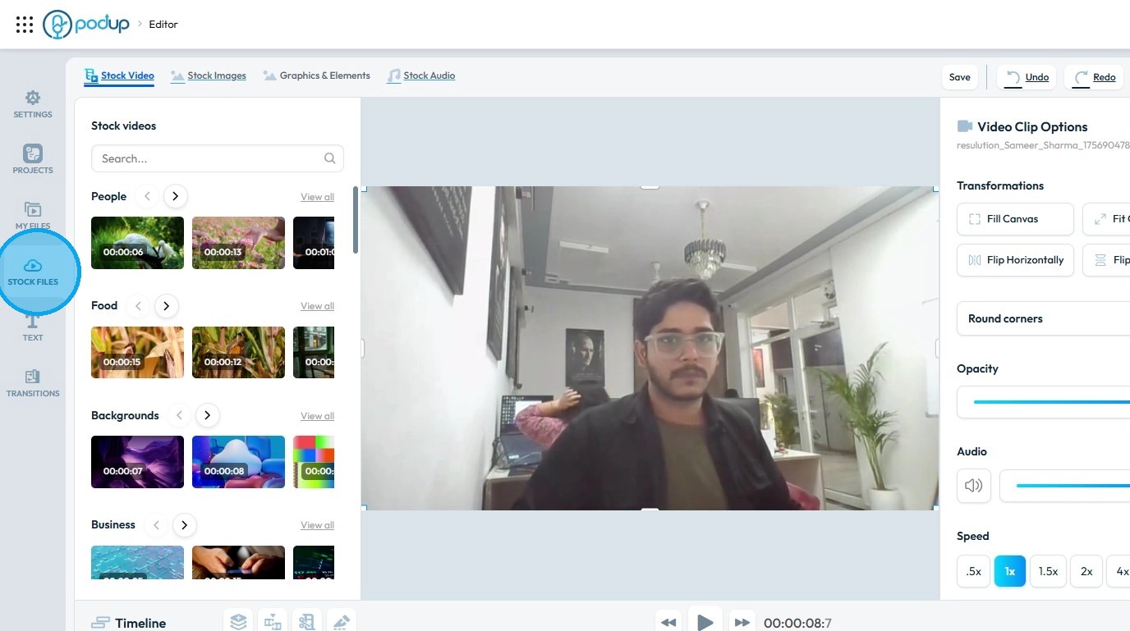Open the Transitions sidebar panel
This screenshot has width=1130, height=631.
[33, 383]
